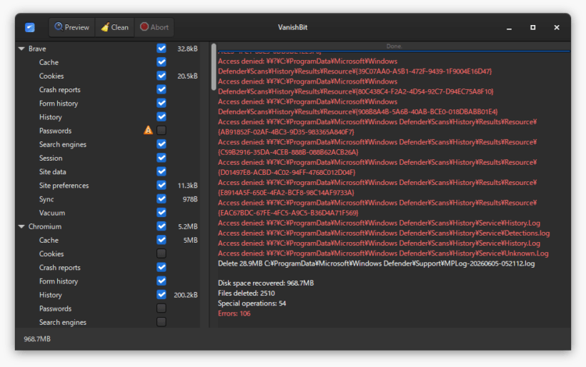The width and height of the screenshot is (586, 367).
Task: Click the 32.8kB size value for Brave
Action: click(x=187, y=49)
